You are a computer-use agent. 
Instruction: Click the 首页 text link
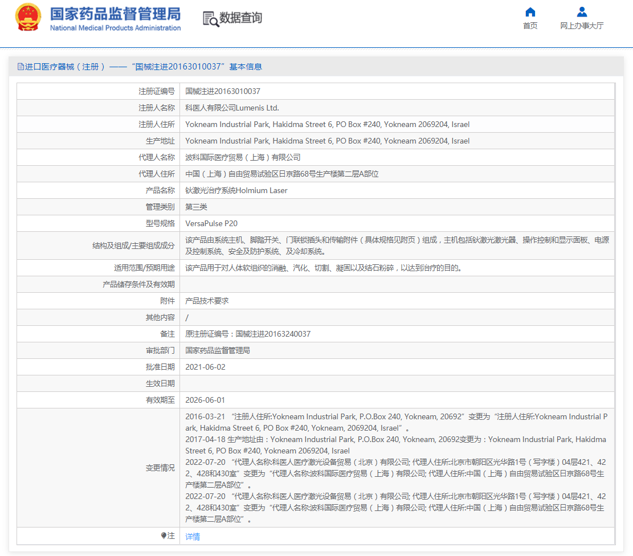tap(530, 26)
